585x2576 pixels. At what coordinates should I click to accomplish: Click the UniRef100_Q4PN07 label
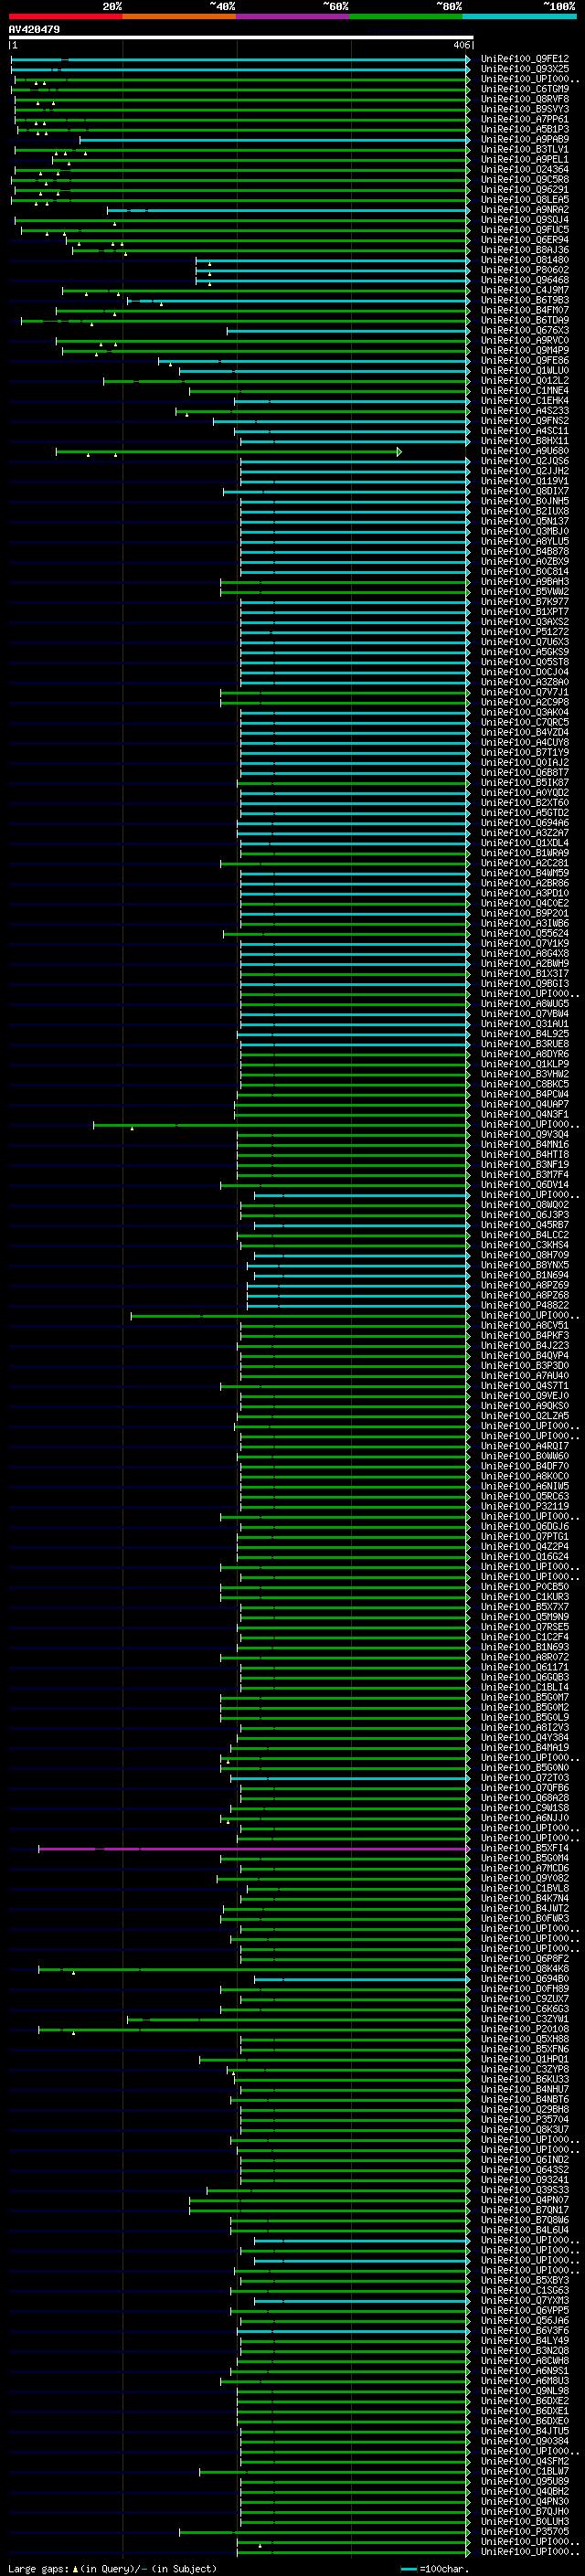point(525,2200)
